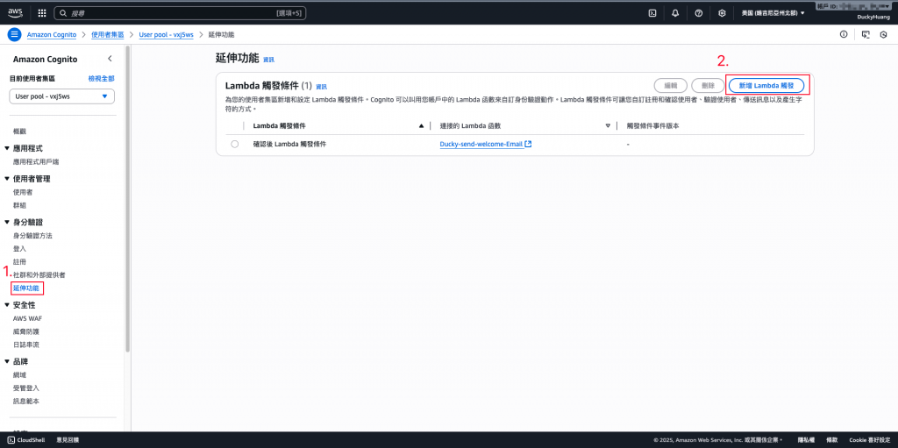Screen dimensions: 898x448
Task: Click external link icon next to Ducky-send-welcome-Email
Action: point(528,145)
